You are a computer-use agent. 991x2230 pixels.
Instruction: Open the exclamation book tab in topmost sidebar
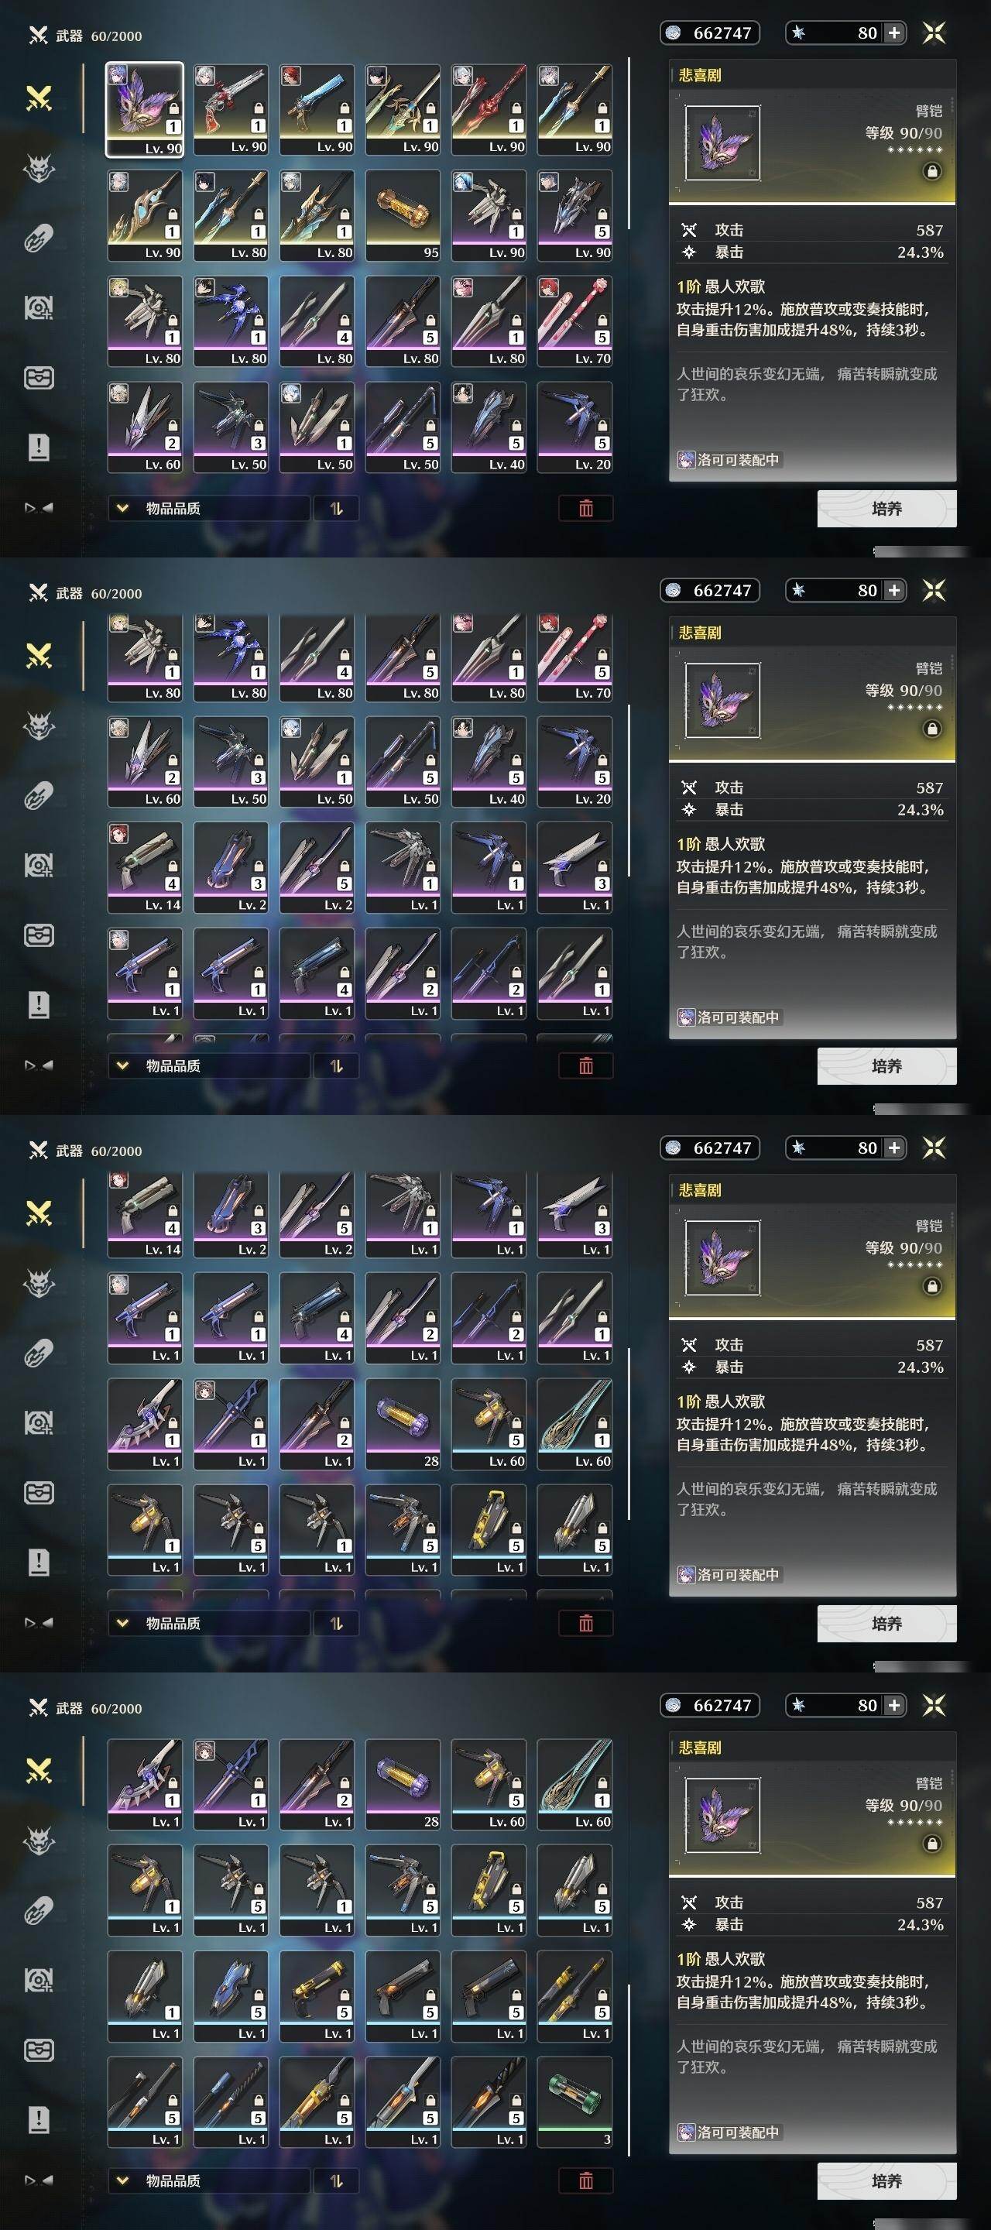[39, 448]
